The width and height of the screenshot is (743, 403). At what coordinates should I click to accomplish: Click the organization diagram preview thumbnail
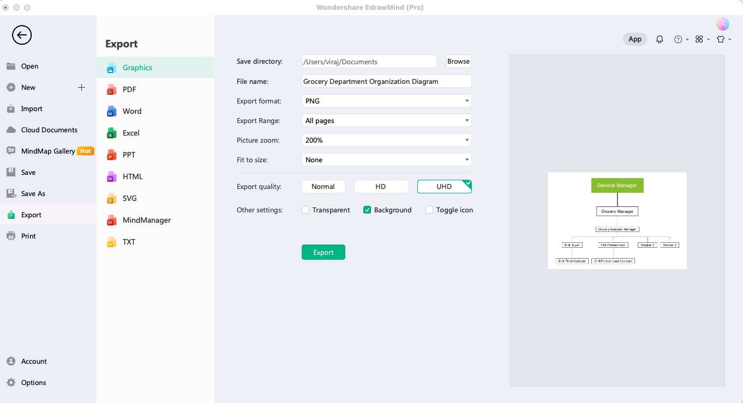coord(617,221)
